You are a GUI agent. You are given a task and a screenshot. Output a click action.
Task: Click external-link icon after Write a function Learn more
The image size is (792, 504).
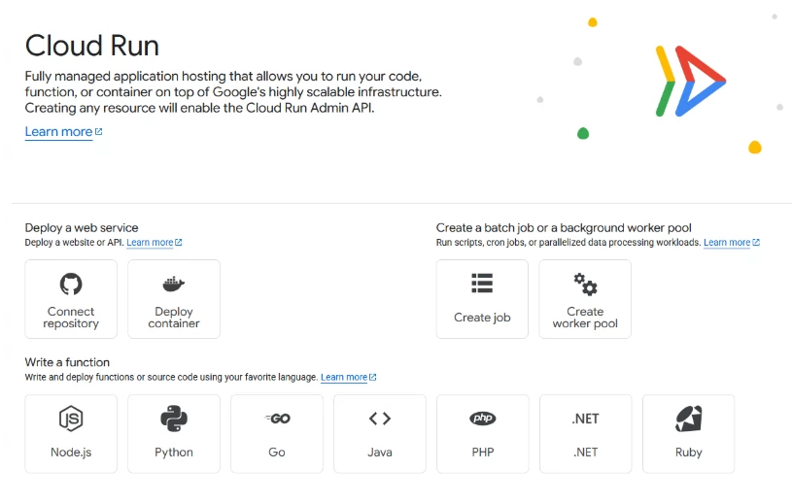coord(373,377)
